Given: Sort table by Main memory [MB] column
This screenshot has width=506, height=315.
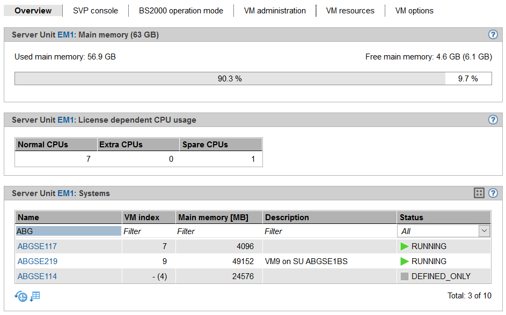Looking at the screenshot, I should (213, 217).
